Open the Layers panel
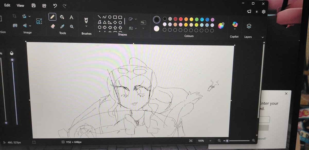The width and height of the screenshot is (309, 150). pyautogui.click(x=249, y=26)
